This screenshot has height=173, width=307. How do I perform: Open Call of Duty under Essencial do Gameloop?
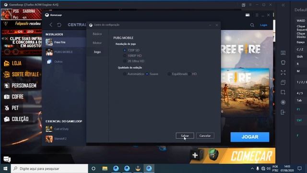[x=64, y=129]
